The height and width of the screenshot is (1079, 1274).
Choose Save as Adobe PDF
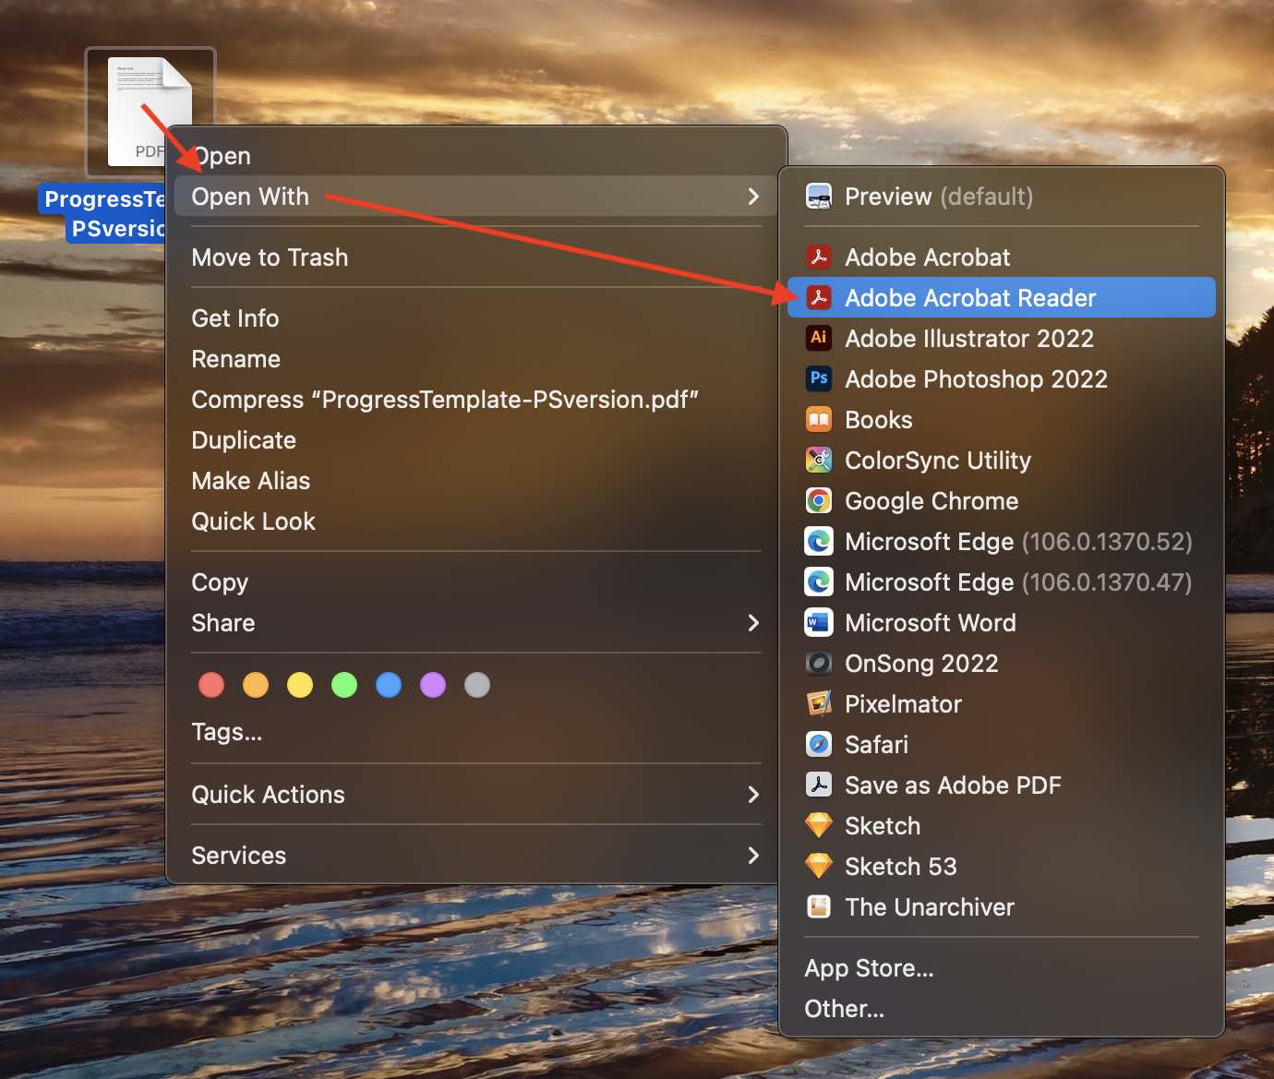tap(1002, 785)
